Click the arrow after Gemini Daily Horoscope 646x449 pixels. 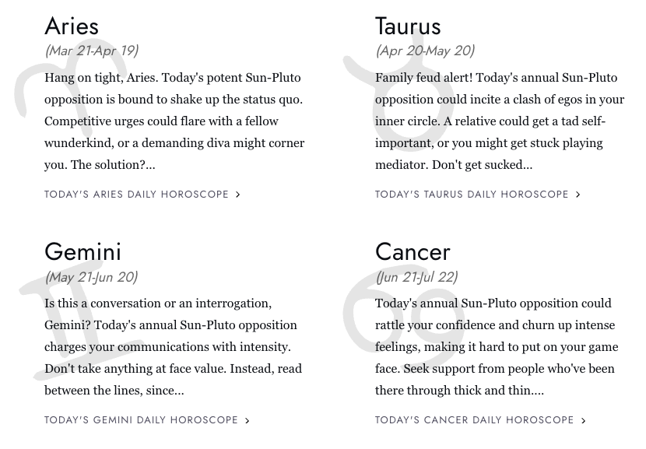click(248, 420)
